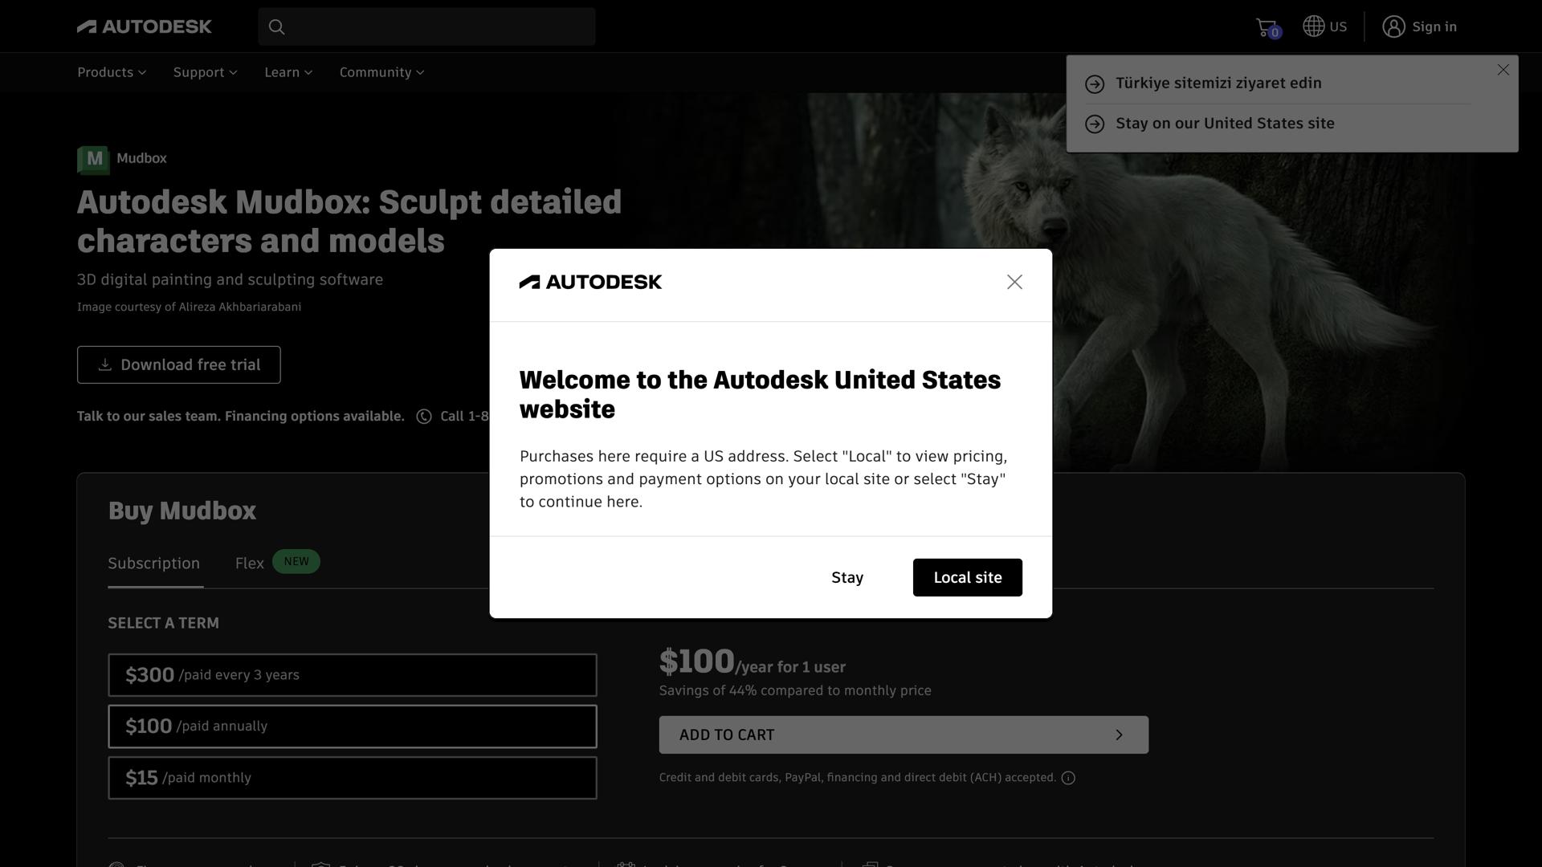Select the $100 paid annually term
The height and width of the screenshot is (867, 1542).
[x=353, y=727]
